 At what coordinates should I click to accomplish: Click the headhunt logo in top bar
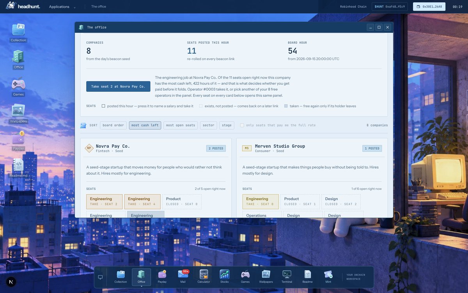coord(23,6)
